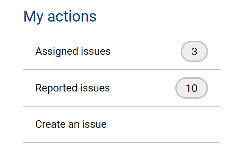View issues I have reported
The height and width of the screenshot is (155, 236).
tap(73, 88)
